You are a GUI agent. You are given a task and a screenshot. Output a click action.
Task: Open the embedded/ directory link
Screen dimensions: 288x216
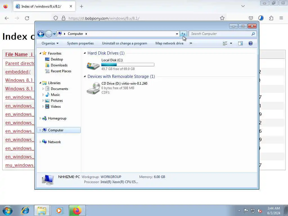point(18,72)
